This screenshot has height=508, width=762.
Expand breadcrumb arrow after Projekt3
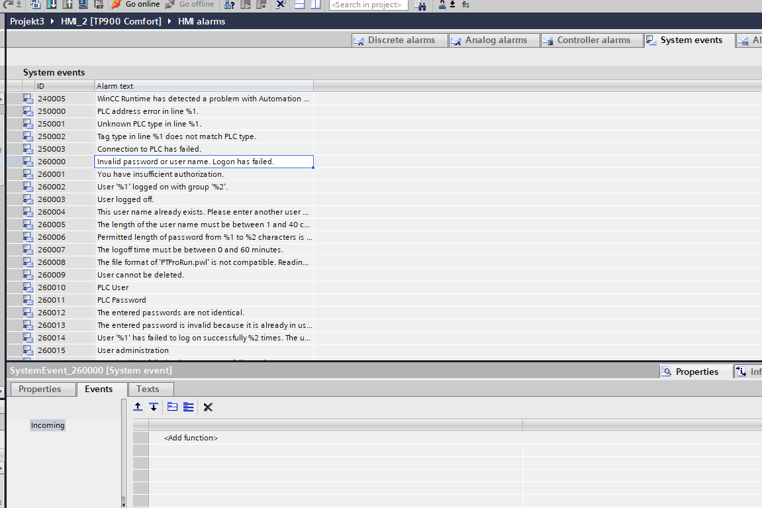coord(52,21)
